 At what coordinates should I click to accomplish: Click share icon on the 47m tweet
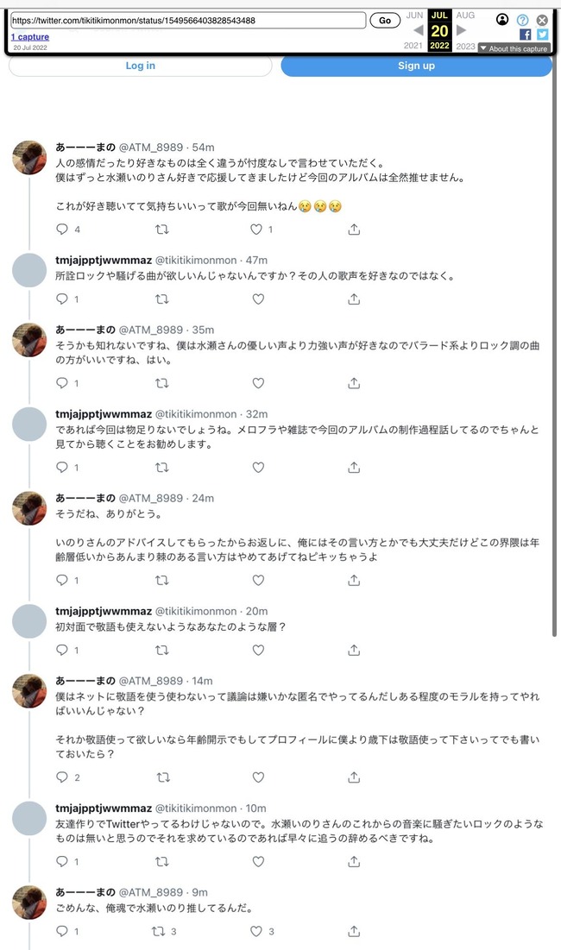pos(354,299)
